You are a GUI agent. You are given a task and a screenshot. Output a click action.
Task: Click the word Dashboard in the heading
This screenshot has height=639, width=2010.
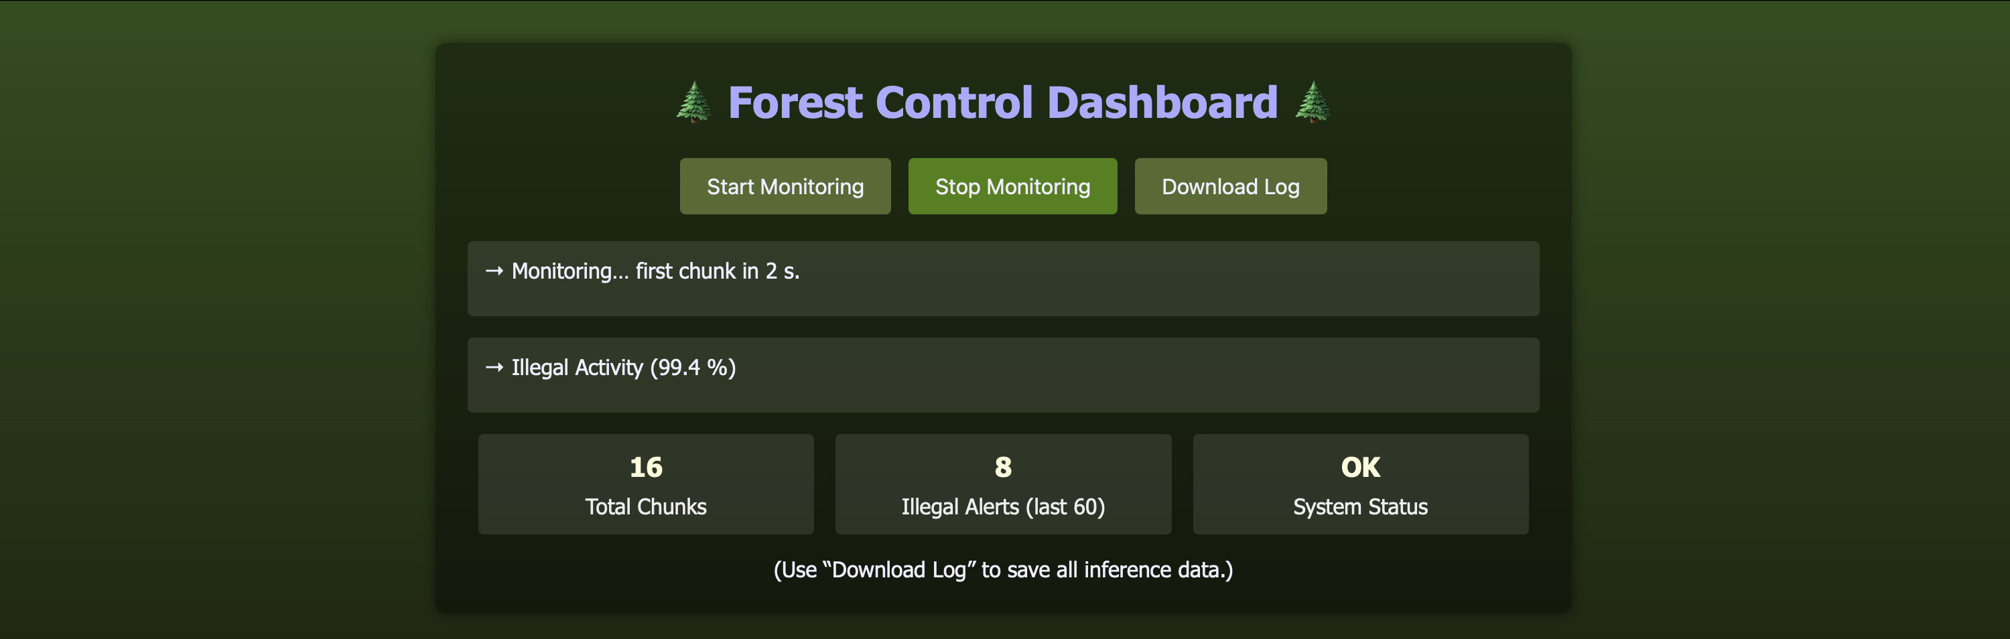[1162, 102]
